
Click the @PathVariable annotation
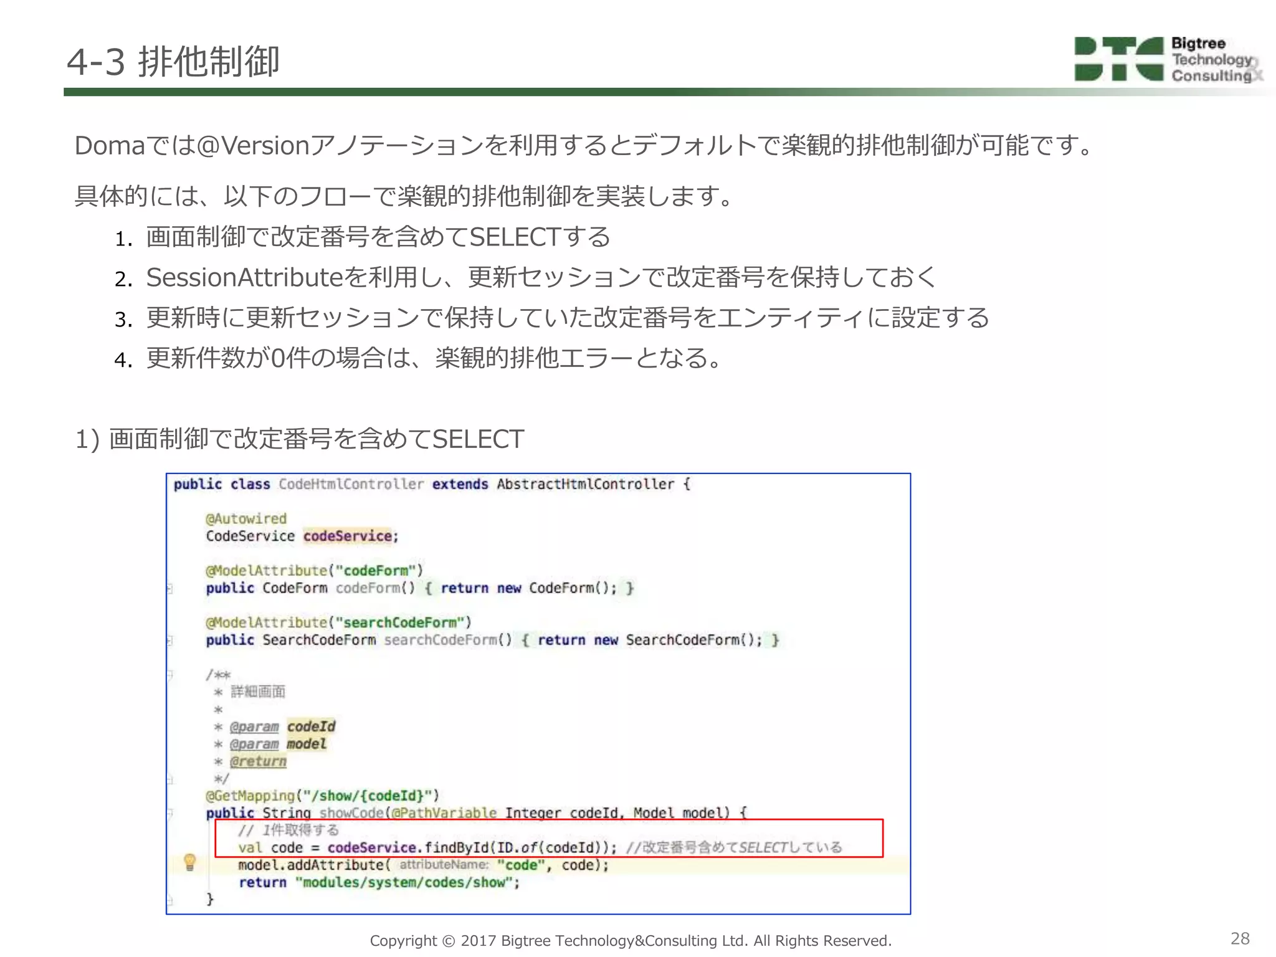coord(444,813)
